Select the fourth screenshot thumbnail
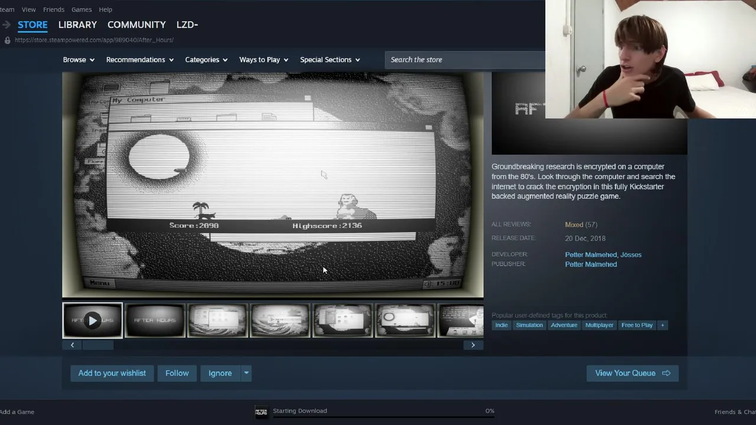This screenshot has width=756, height=425. coord(281,321)
